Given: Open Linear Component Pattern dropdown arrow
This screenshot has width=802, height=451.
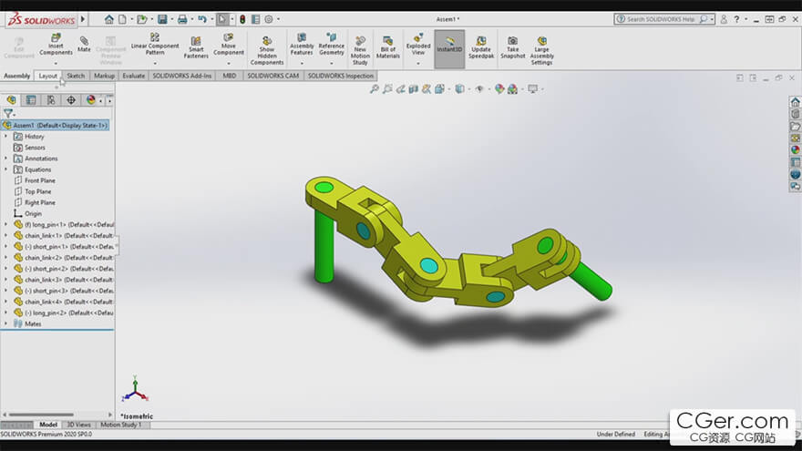Looking at the screenshot, I should [x=155, y=64].
